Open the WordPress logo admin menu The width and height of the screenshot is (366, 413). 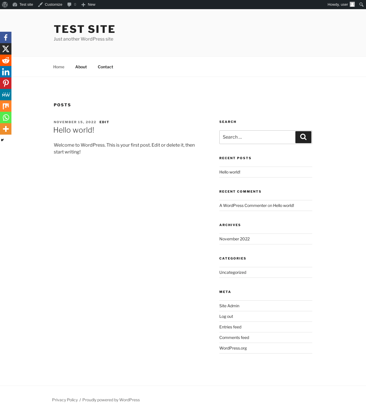(5, 5)
